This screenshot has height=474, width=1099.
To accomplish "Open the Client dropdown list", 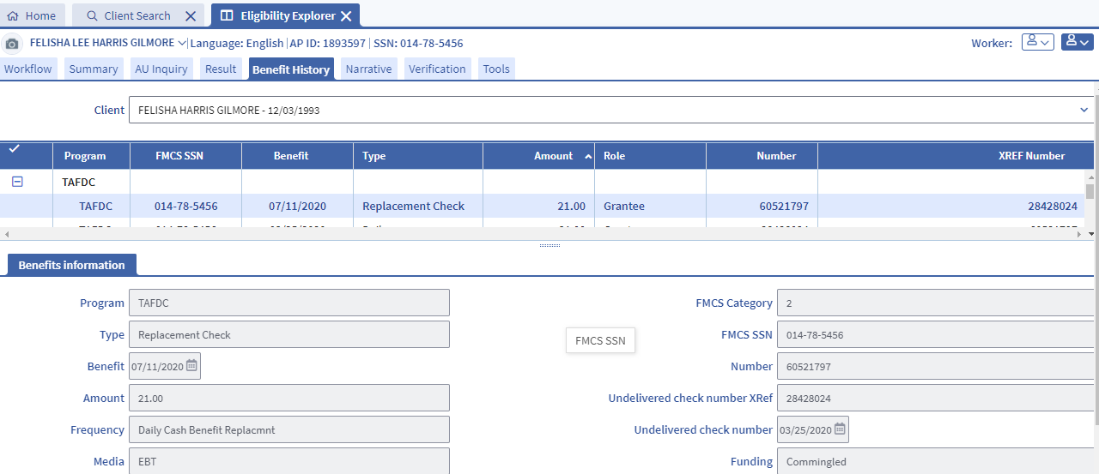I will click(1084, 110).
